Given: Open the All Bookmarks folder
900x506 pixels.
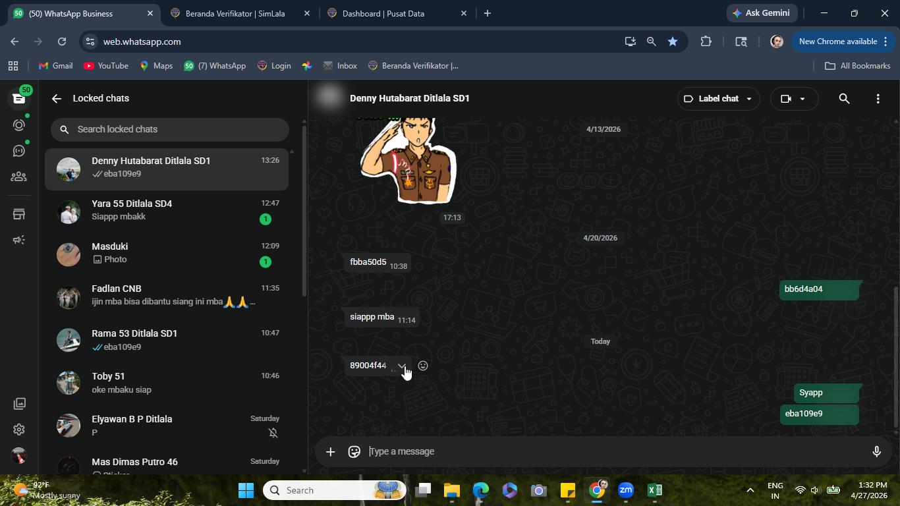Looking at the screenshot, I should pos(858,66).
